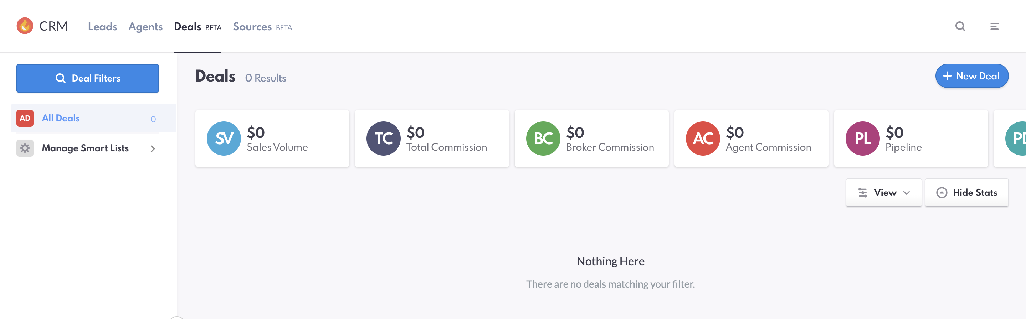This screenshot has width=1026, height=319.
Task: Click the BC Broker Commission circle icon
Action: tap(543, 138)
